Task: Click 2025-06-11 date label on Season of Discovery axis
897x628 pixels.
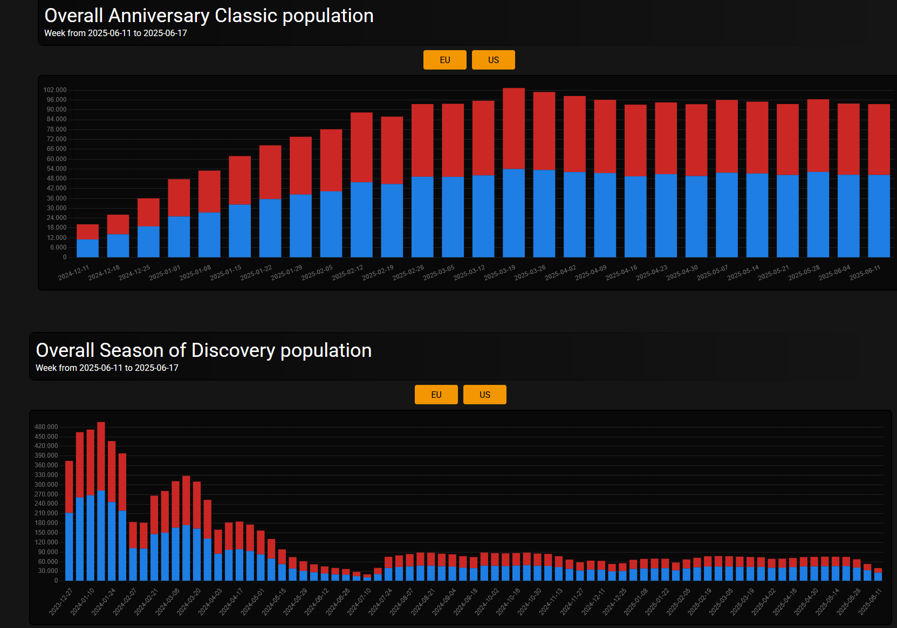Action: (x=870, y=602)
